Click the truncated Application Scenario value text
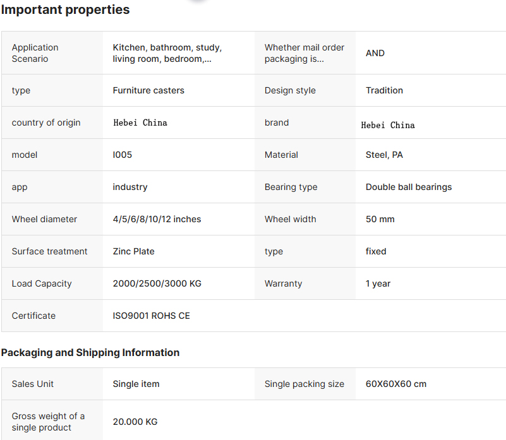Screen dimensions: 506x440 167,53
